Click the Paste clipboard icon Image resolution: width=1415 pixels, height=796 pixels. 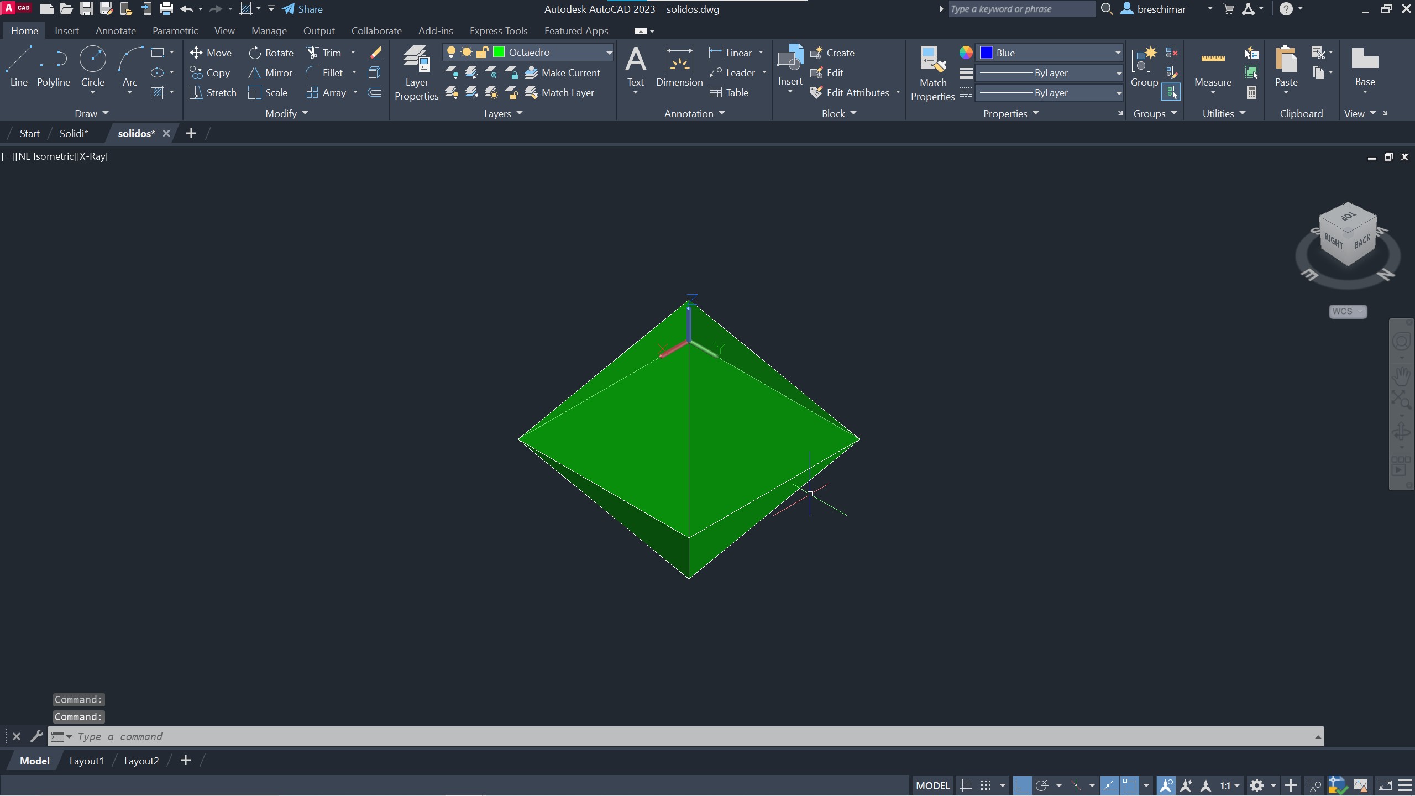coord(1286,66)
